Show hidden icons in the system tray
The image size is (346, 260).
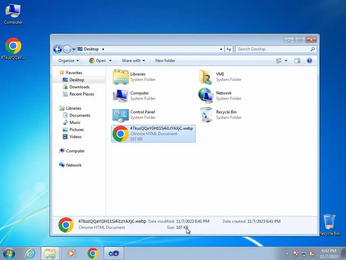287,254
